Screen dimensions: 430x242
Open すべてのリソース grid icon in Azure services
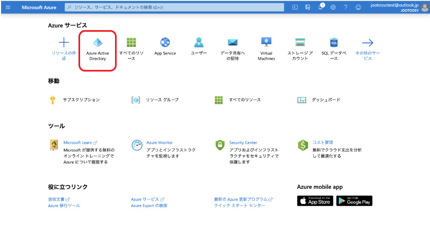(131, 42)
